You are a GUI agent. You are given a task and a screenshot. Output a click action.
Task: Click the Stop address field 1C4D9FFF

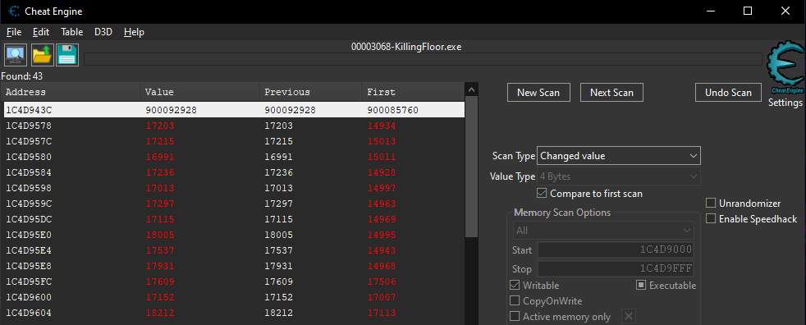pos(616,269)
